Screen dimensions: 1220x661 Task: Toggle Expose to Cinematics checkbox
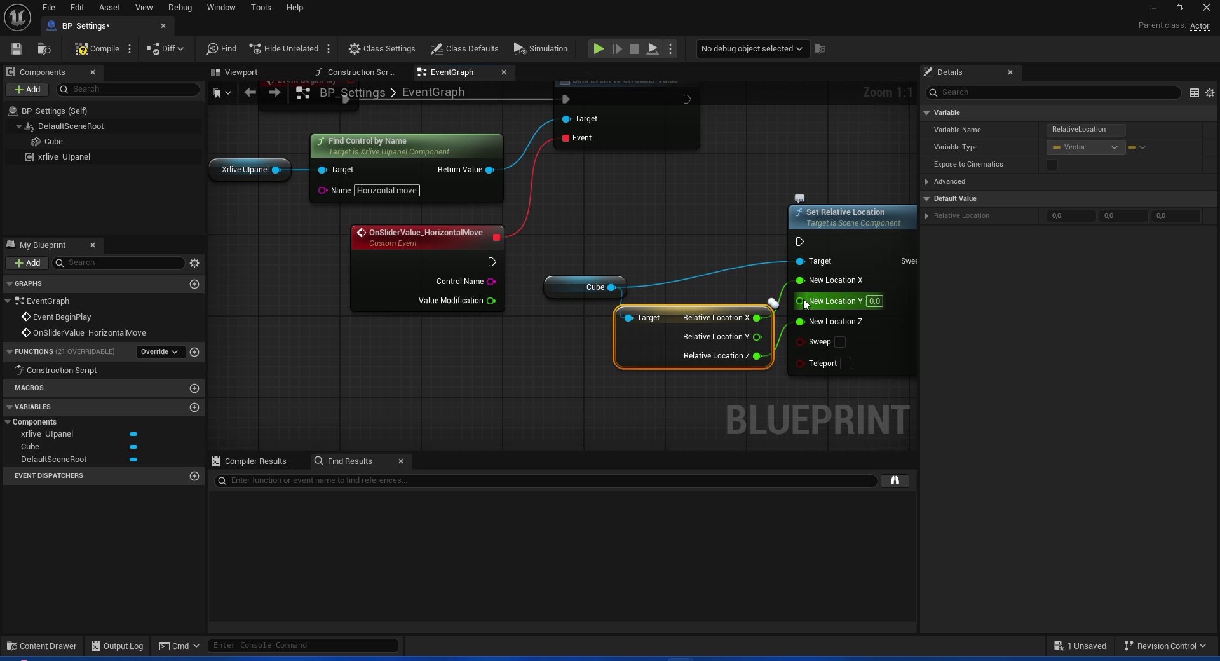pyautogui.click(x=1052, y=165)
